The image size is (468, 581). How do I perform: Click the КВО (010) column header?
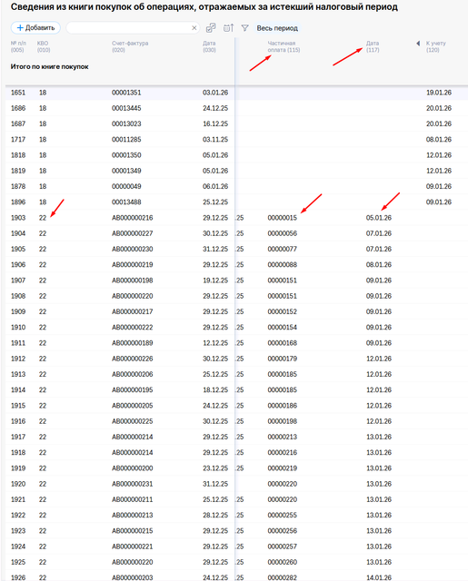coord(44,46)
